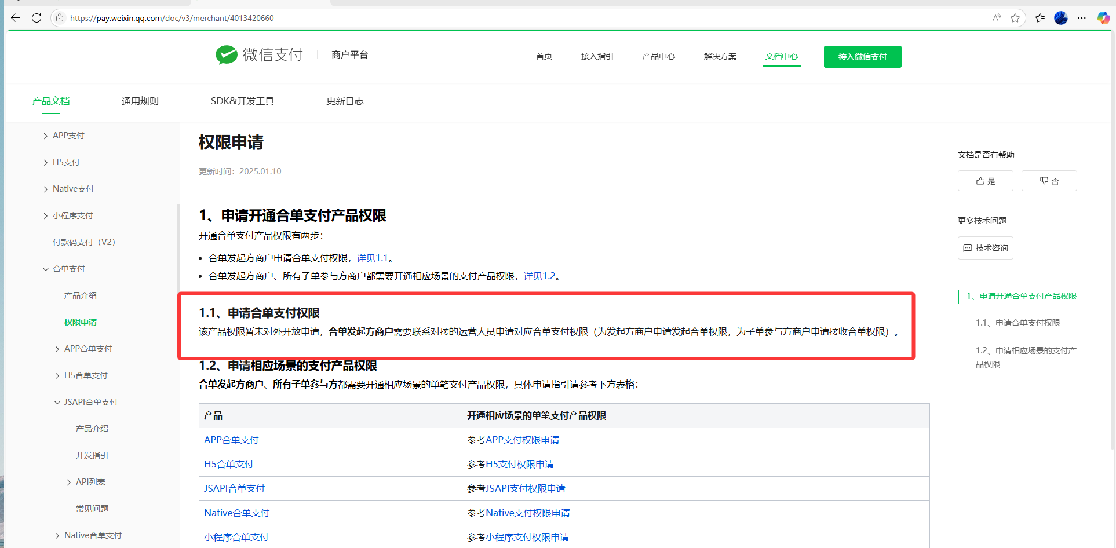Go to 首页 in top navigation
Screen dimensions: 1116x548
coord(544,56)
